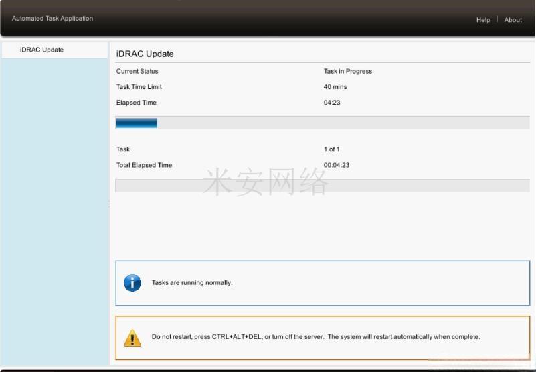Click the 04:23 elapsed time value

[332, 103]
